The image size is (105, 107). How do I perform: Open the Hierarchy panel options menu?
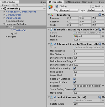tap(45, 2)
